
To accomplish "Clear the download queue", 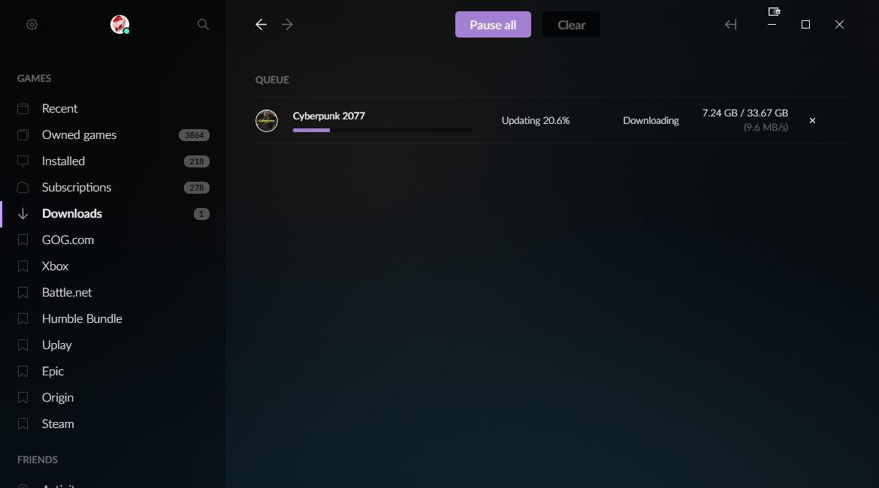I will click(x=571, y=25).
